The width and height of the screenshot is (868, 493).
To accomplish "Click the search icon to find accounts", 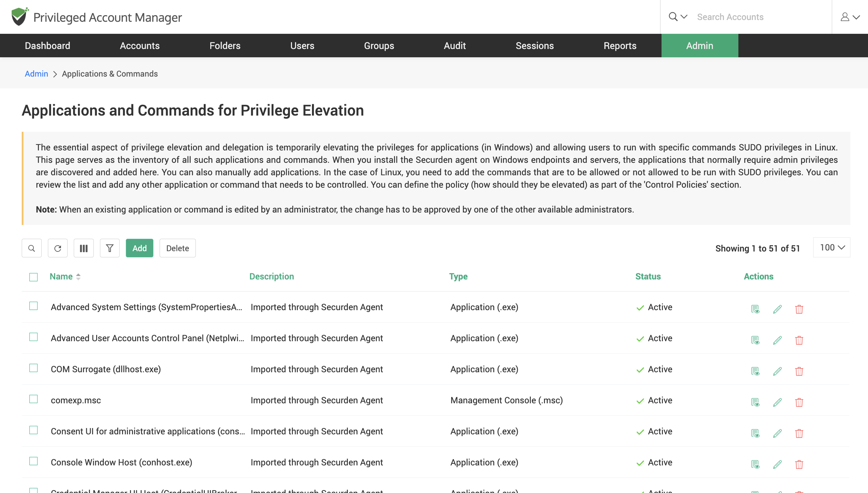I will point(673,17).
